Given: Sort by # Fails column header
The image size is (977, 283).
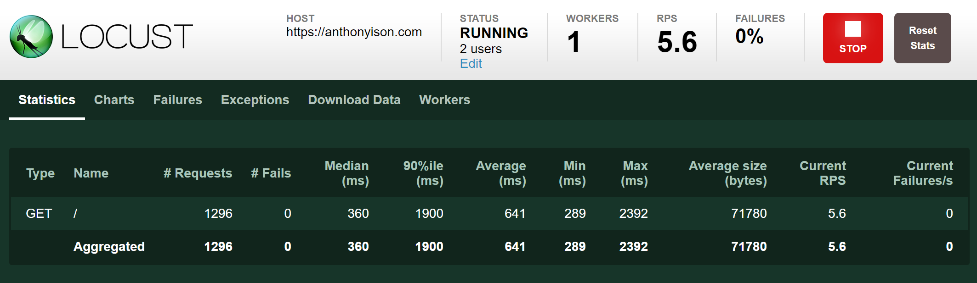Looking at the screenshot, I should [271, 173].
